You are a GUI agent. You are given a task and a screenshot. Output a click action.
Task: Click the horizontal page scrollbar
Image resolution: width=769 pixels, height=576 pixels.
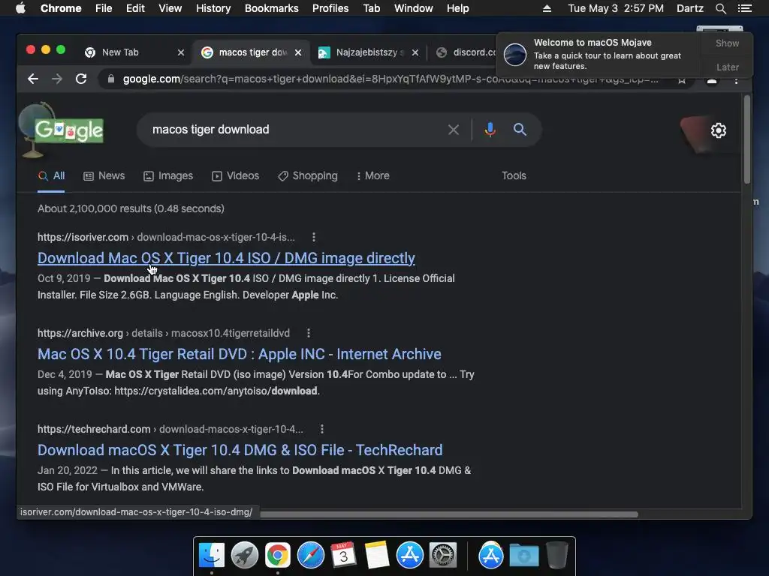(449, 514)
